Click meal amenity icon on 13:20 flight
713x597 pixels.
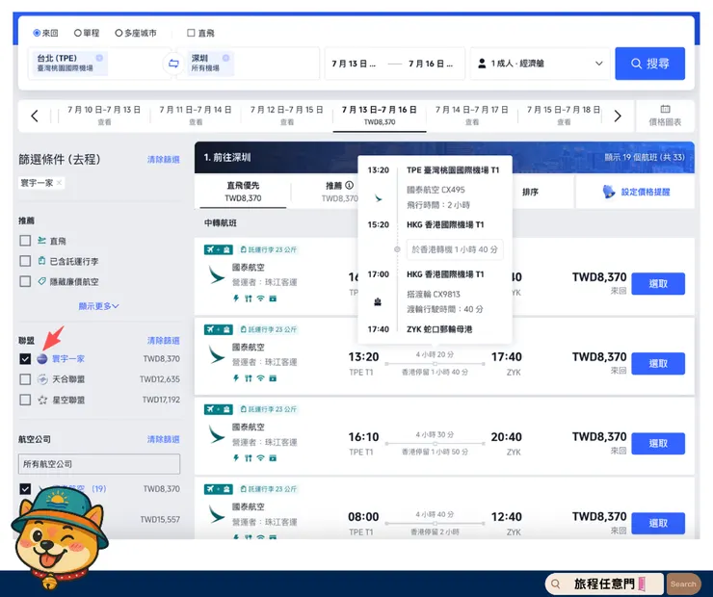point(249,378)
